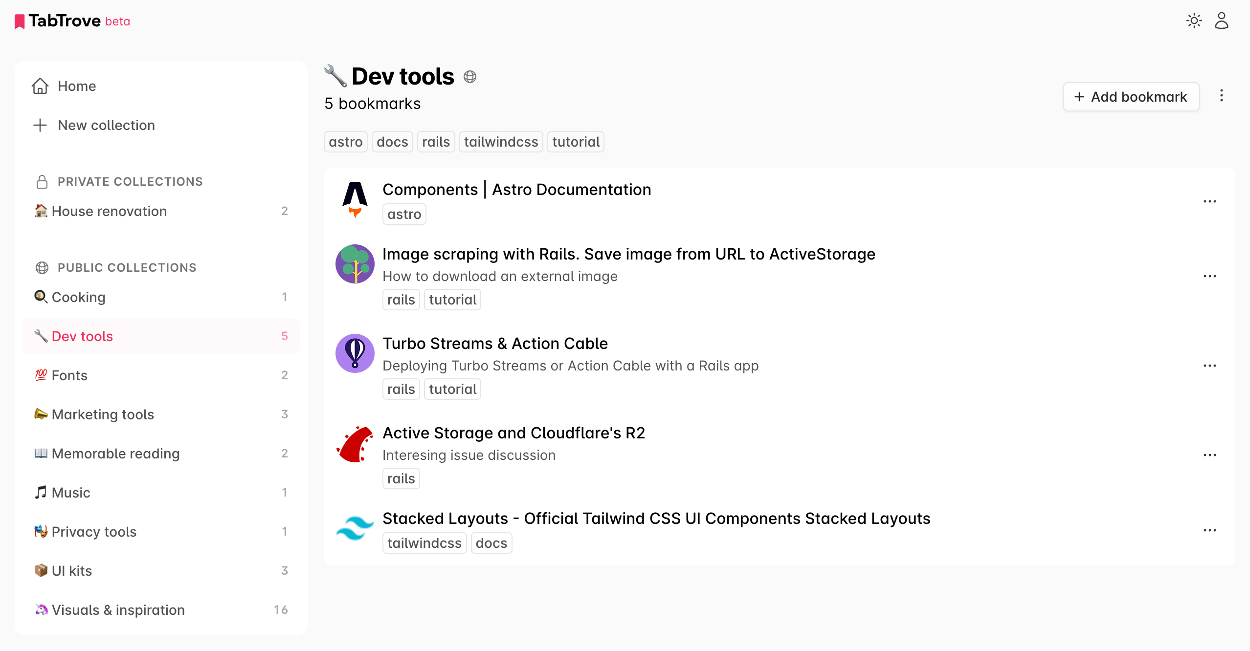Open the user account profile icon
The height and width of the screenshot is (651, 1250).
pyautogui.click(x=1221, y=21)
